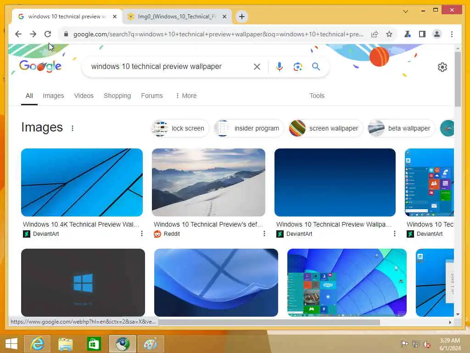Open the blue curved X wallpaper thumbnail
This screenshot has width=470, height=353.
[216, 283]
